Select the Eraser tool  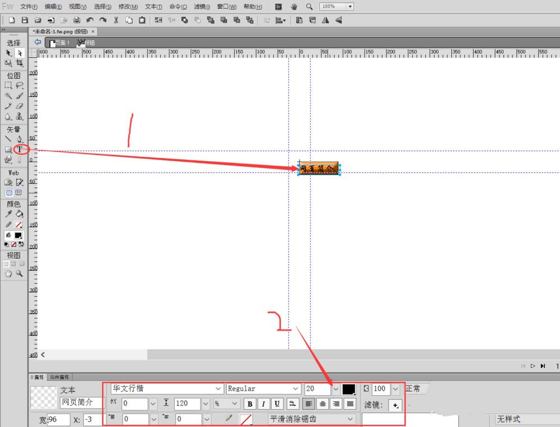(20, 106)
